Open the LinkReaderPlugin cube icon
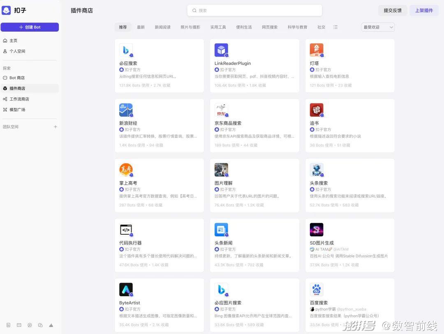Screen dimensions: 444x334 pyautogui.click(x=221, y=50)
